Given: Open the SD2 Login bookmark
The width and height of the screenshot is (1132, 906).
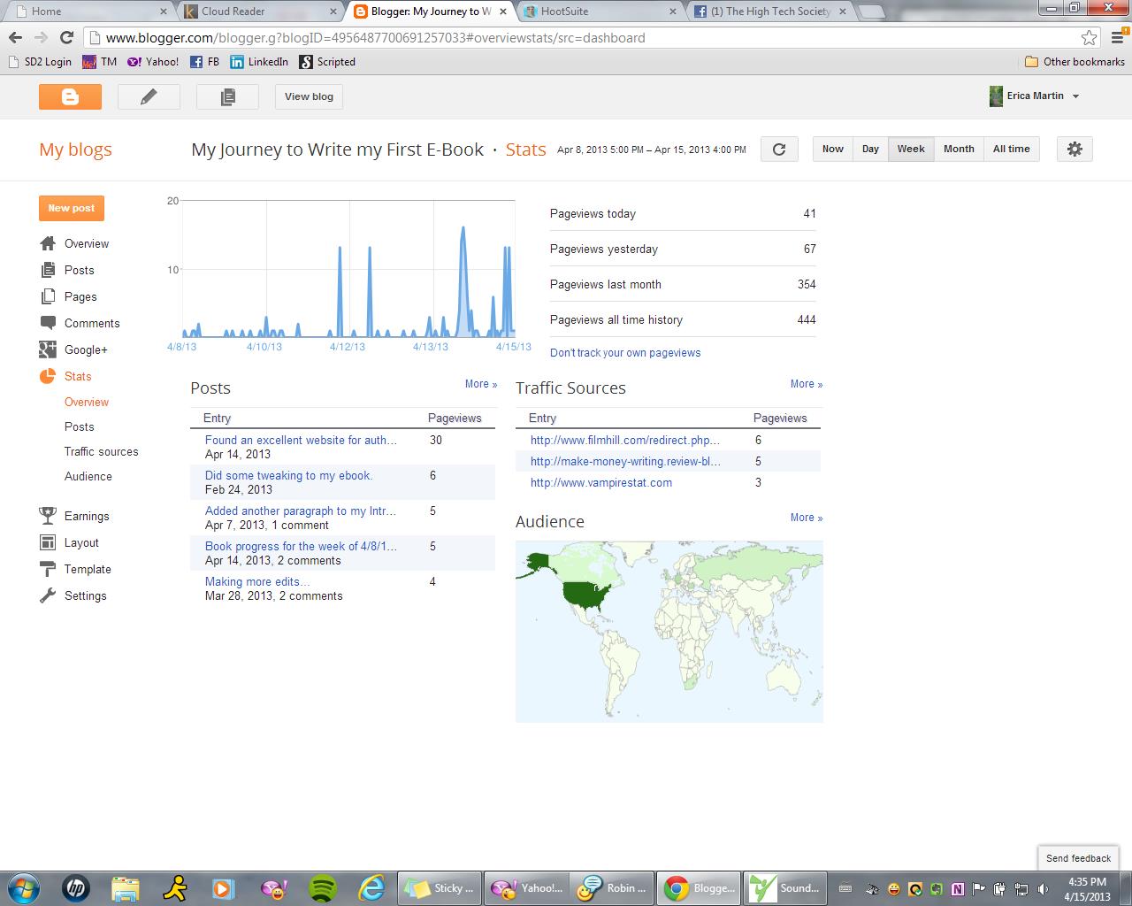Looking at the screenshot, I should (x=40, y=62).
